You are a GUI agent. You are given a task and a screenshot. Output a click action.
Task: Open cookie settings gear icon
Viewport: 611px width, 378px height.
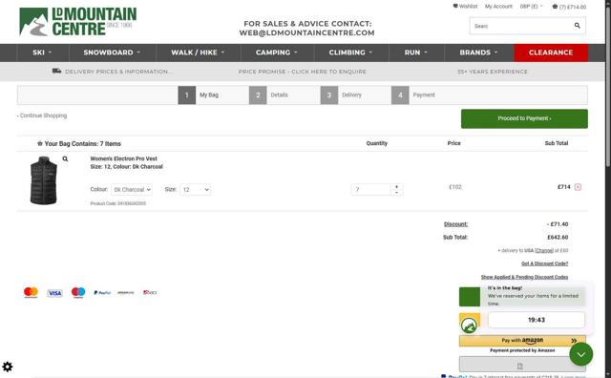(8, 367)
